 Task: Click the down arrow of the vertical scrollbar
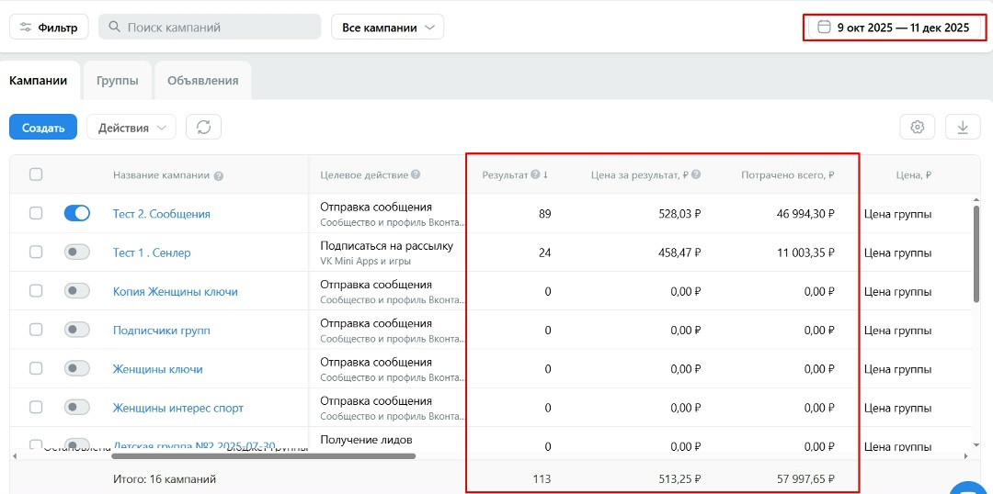click(x=976, y=445)
